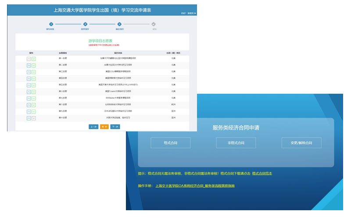Demote 第九志愿 with its down arrow
351x219 pixels.
[34, 112]
